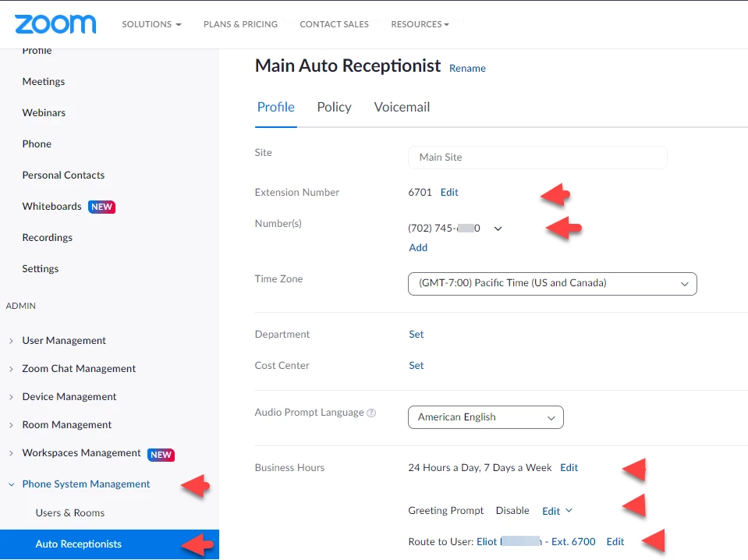Switch to the Policy tab
This screenshot has height=560, width=748.
(334, 107)
